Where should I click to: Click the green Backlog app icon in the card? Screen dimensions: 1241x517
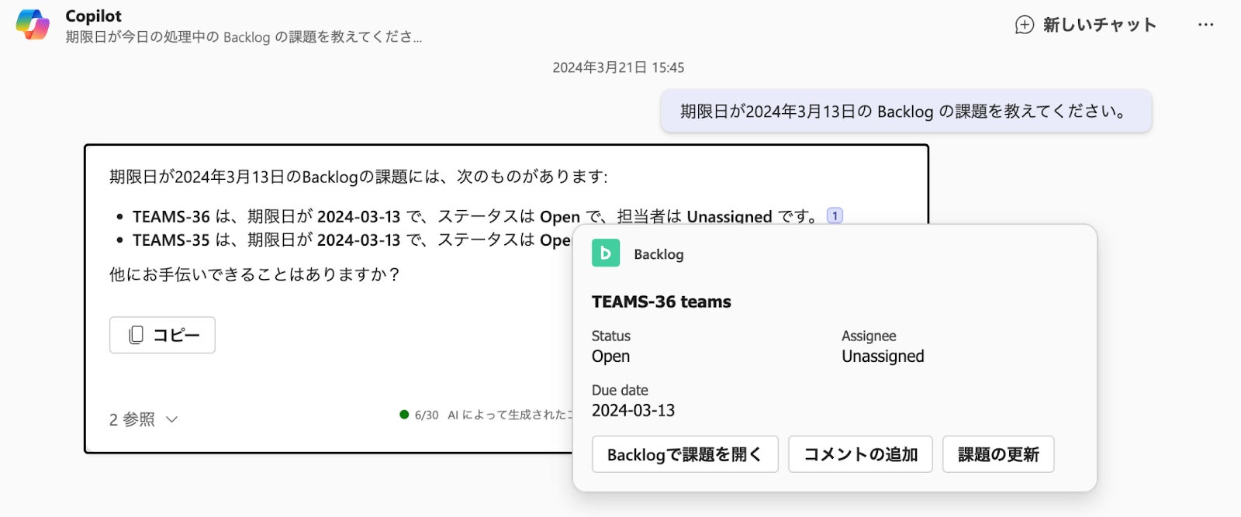[x=606, y=253]
